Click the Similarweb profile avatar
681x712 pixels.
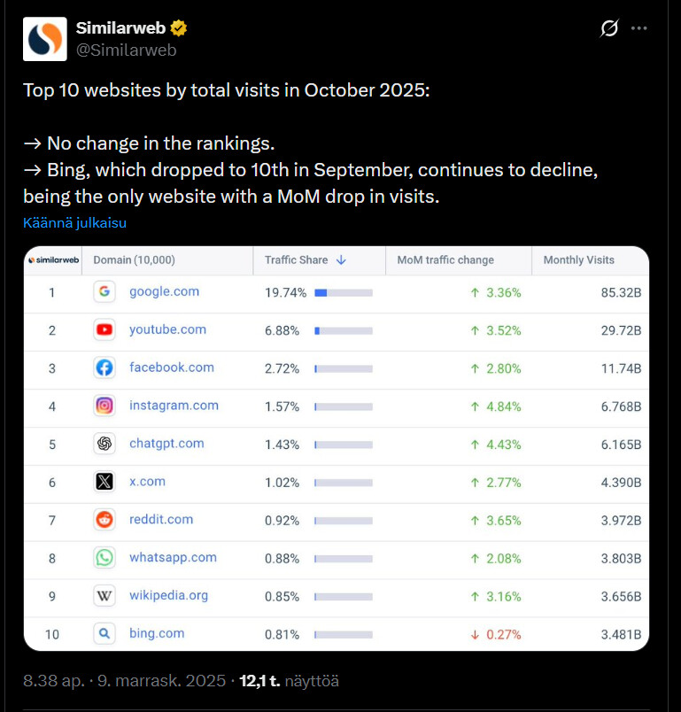coord(45,39)
